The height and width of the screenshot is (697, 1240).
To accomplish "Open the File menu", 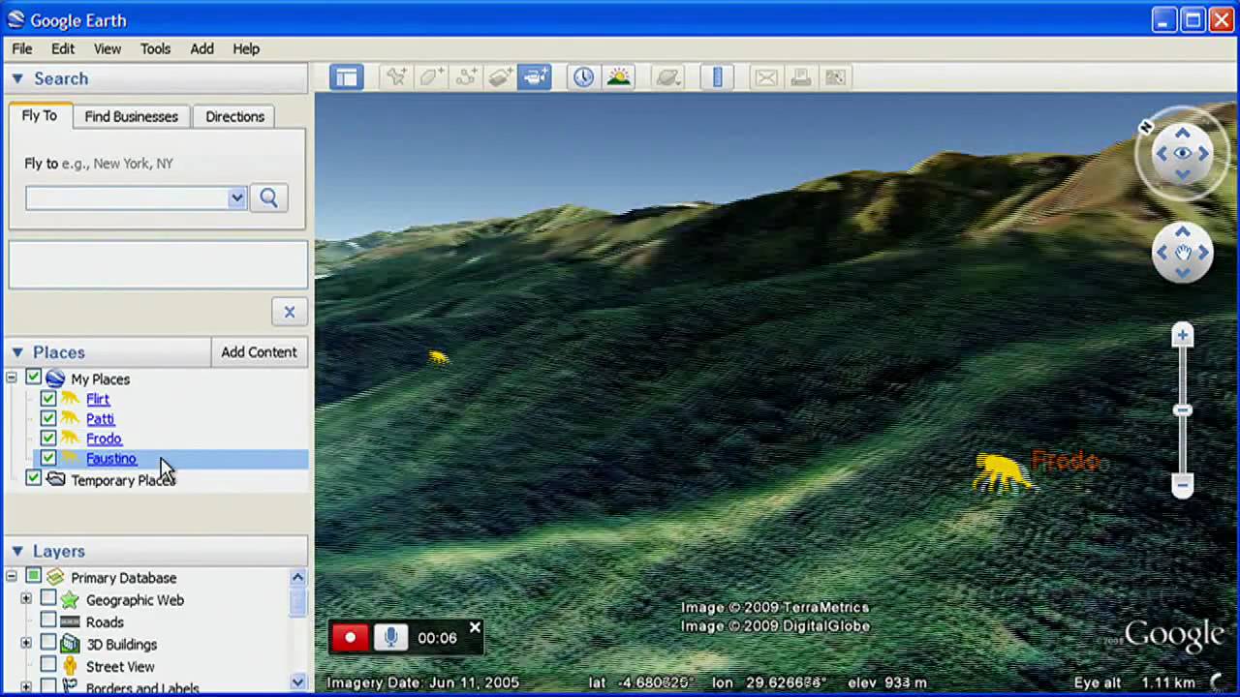I will tap(21, 48).
